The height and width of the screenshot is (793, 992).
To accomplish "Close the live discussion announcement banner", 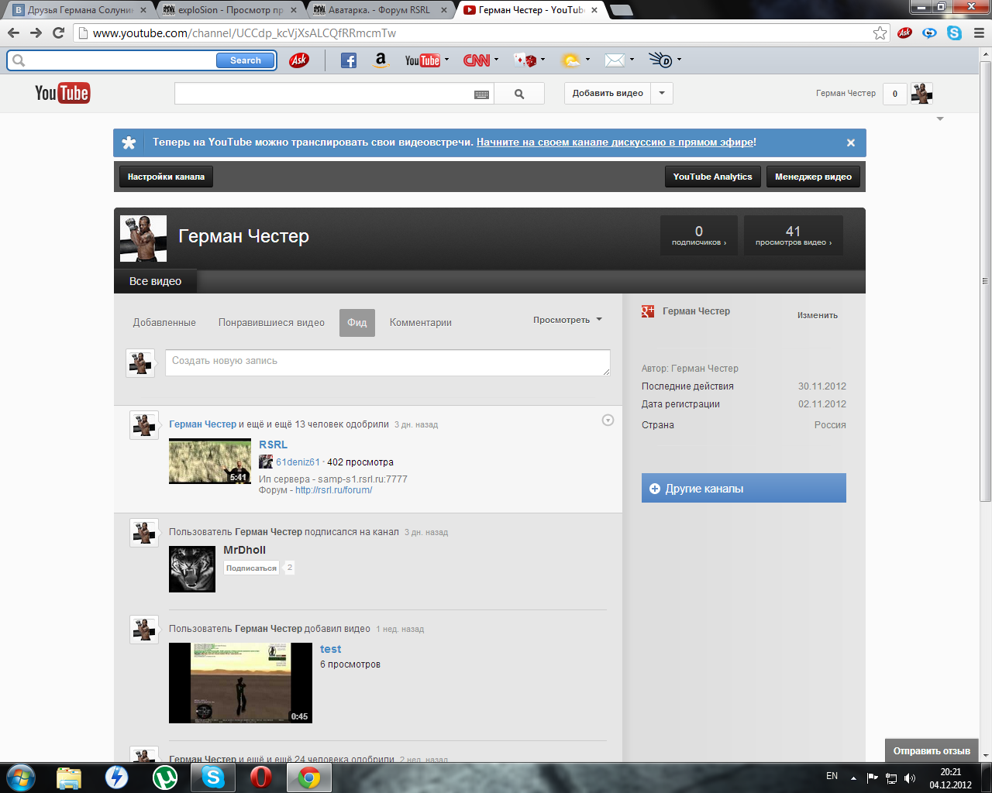I will 851,142.
